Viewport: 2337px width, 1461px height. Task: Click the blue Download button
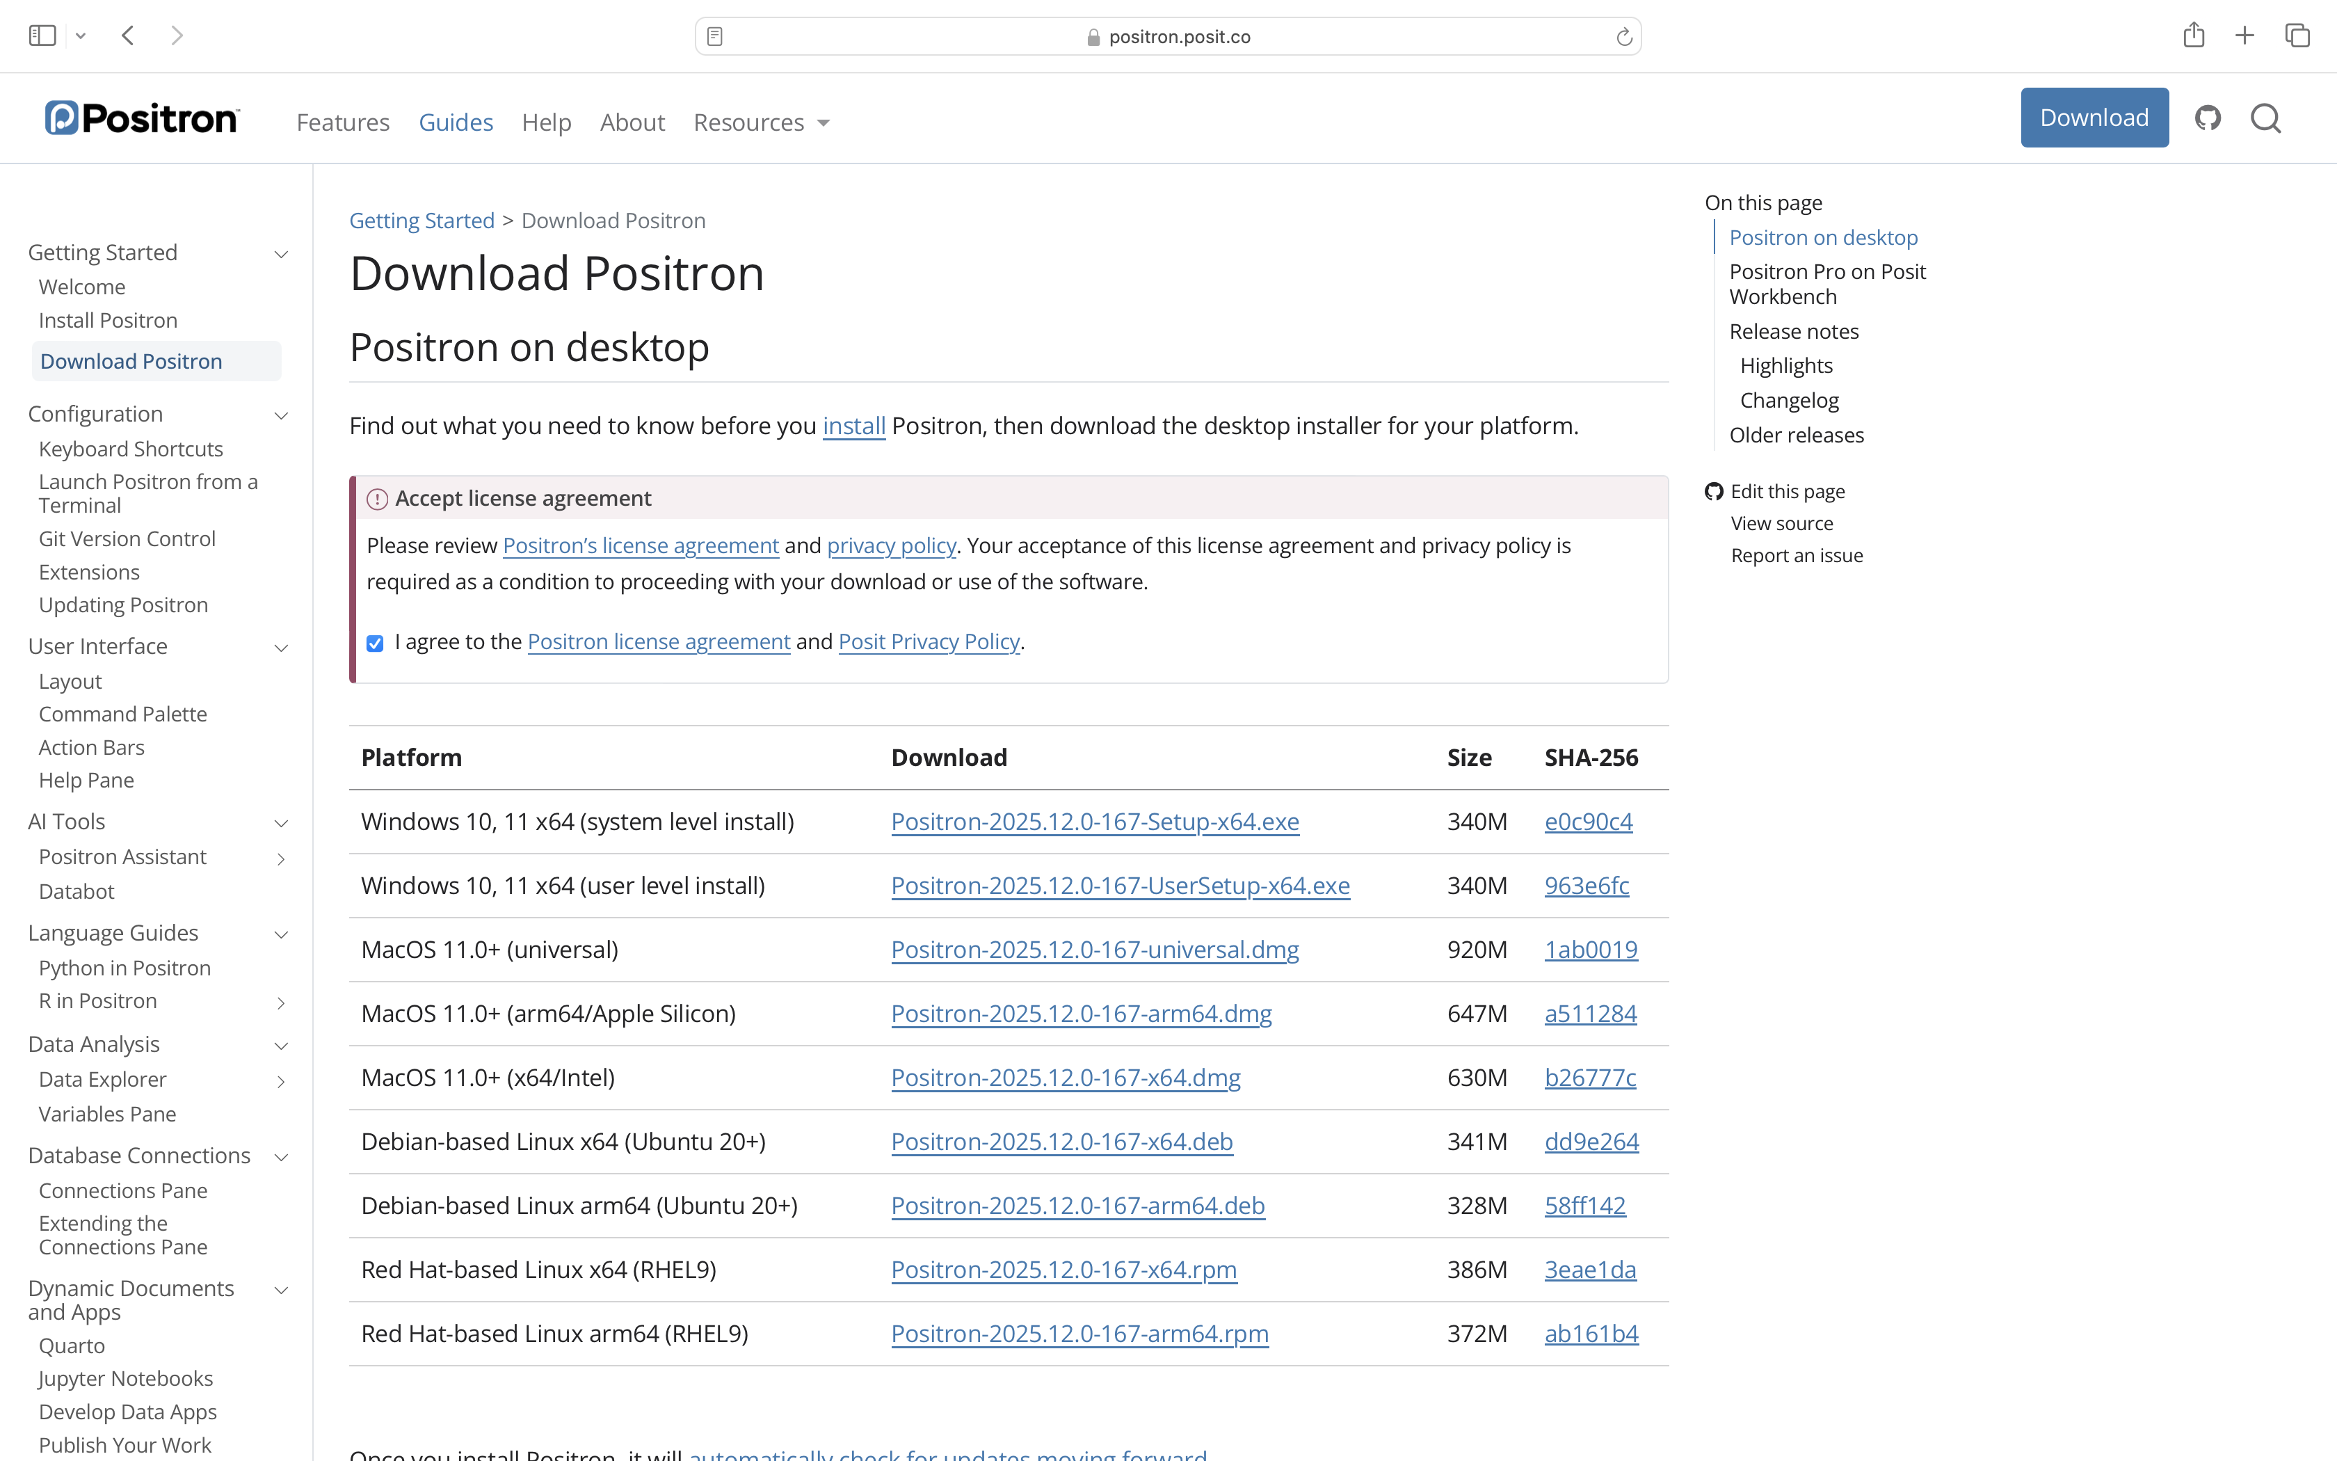pos(2094,118)
